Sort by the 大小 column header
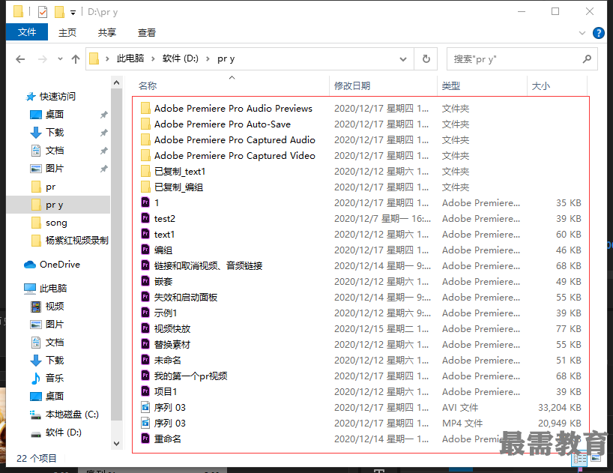 541,85
